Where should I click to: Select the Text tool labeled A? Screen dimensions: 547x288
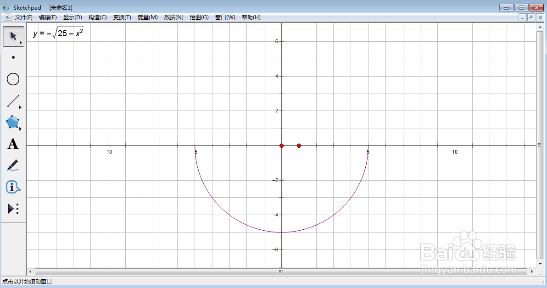[13, 144]
